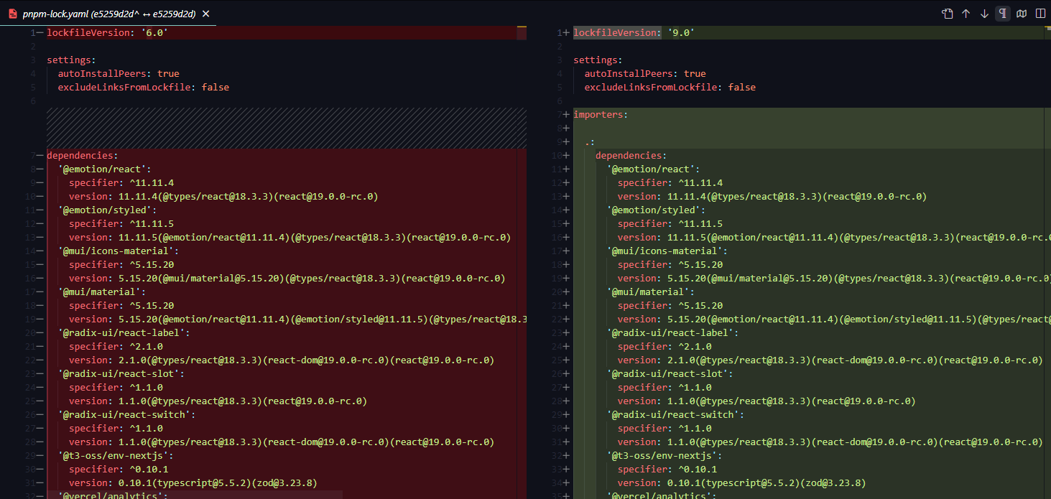Toggle whitespace pilcrow button in diff toolbar

pyautogui.click(x=1003, y=14)
